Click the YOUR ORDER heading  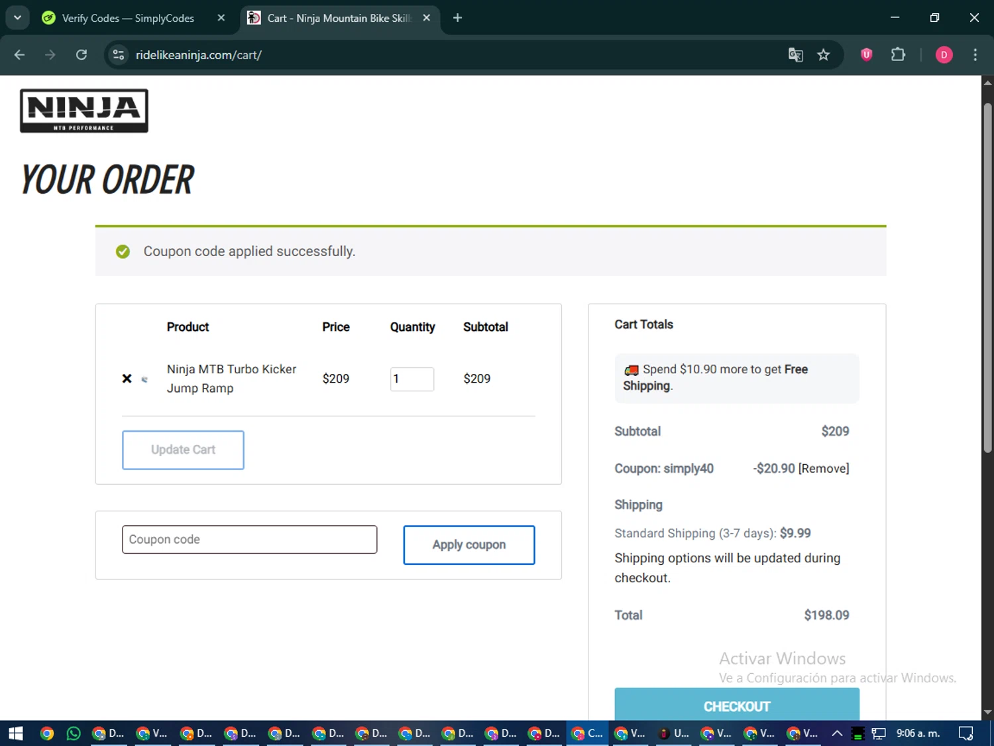[107, 180]
